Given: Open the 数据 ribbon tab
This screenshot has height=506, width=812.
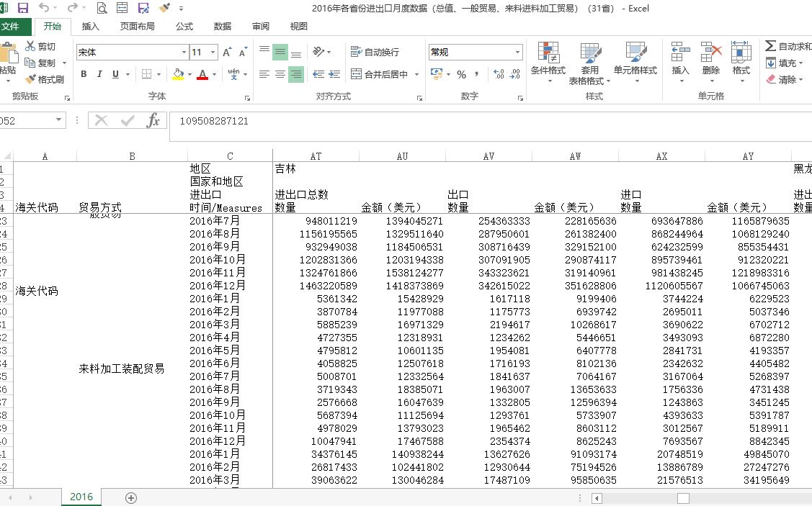Looking at the screenshot, I should coord(223,27).
